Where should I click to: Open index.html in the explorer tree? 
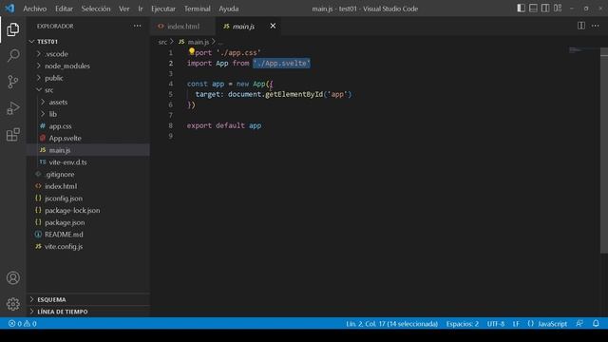point(88,186)
